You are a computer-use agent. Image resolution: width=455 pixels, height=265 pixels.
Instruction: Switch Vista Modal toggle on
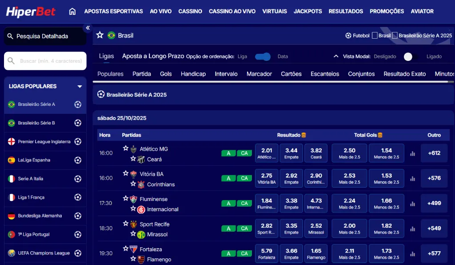[x=411, y=56]
